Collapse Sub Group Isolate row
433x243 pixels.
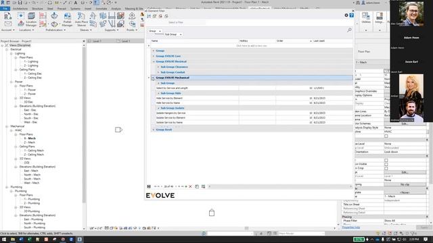point(158,108)
